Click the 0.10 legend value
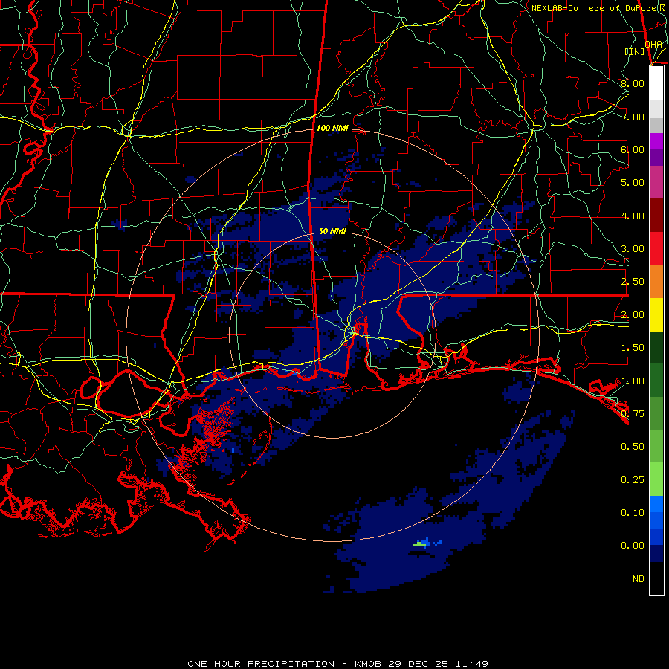Screen dimensions: 669x669 [x=633, y=513]
